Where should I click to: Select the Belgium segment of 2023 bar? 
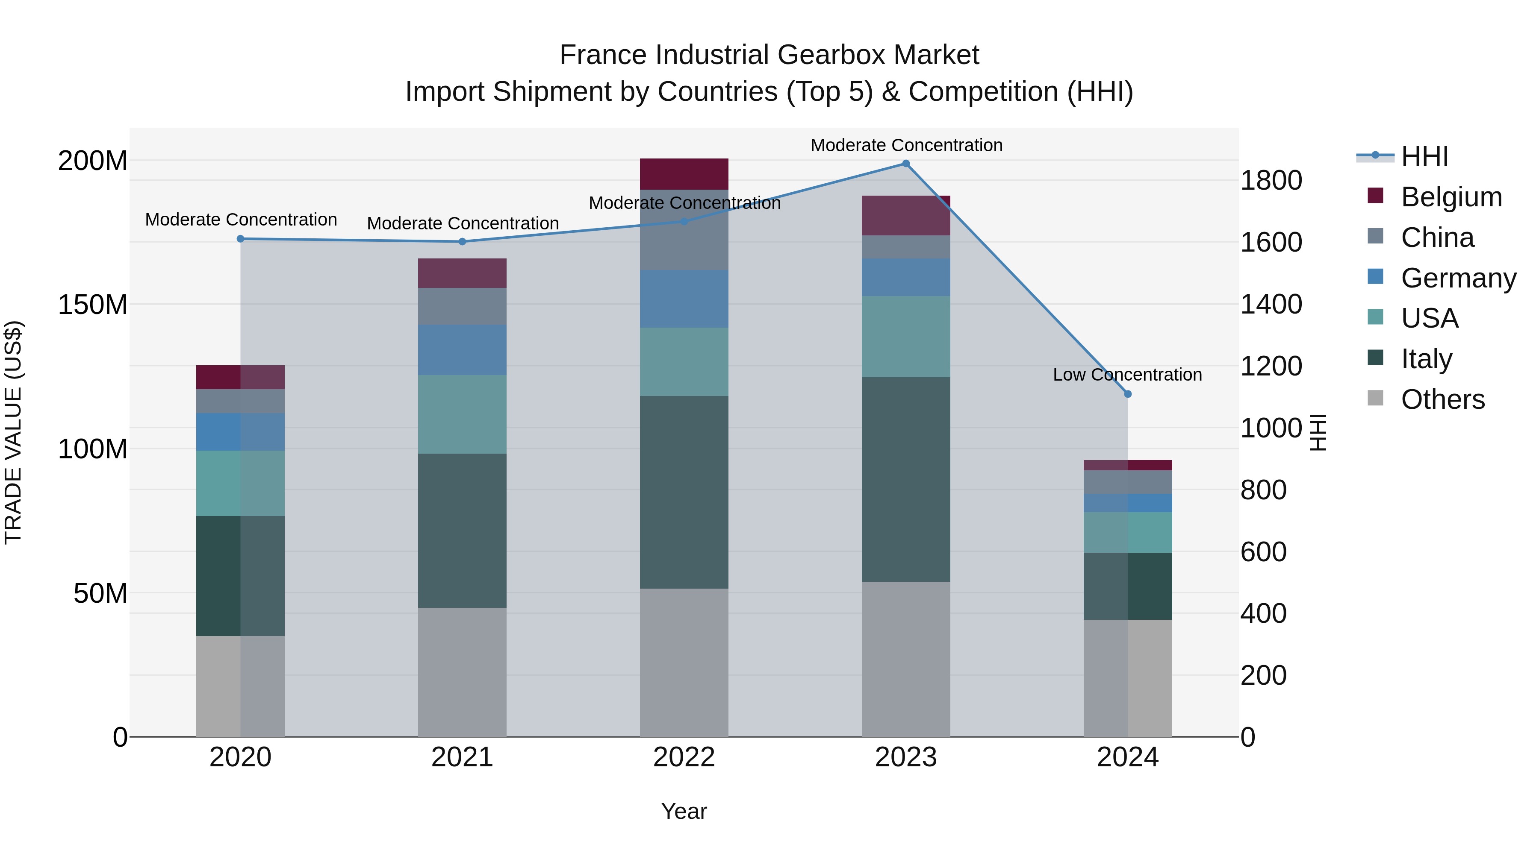click(906, 216)
